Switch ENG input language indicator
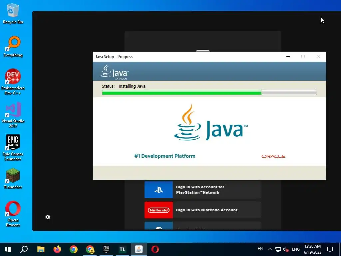 tap(296, 249)
